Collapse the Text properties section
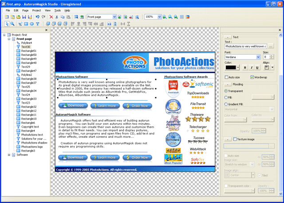284x203 pixels. [228, 37]
